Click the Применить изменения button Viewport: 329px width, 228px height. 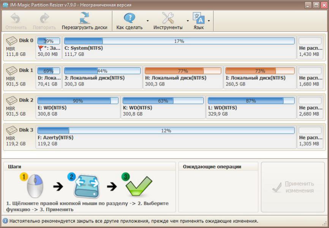pyautogui.click(x=293, y=187)
